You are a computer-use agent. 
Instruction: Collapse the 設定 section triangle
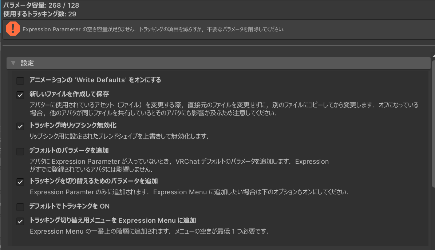pos(13,63)
